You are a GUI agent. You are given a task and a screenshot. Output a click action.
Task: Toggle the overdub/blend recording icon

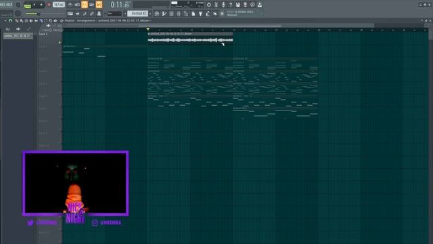point(92,5)
